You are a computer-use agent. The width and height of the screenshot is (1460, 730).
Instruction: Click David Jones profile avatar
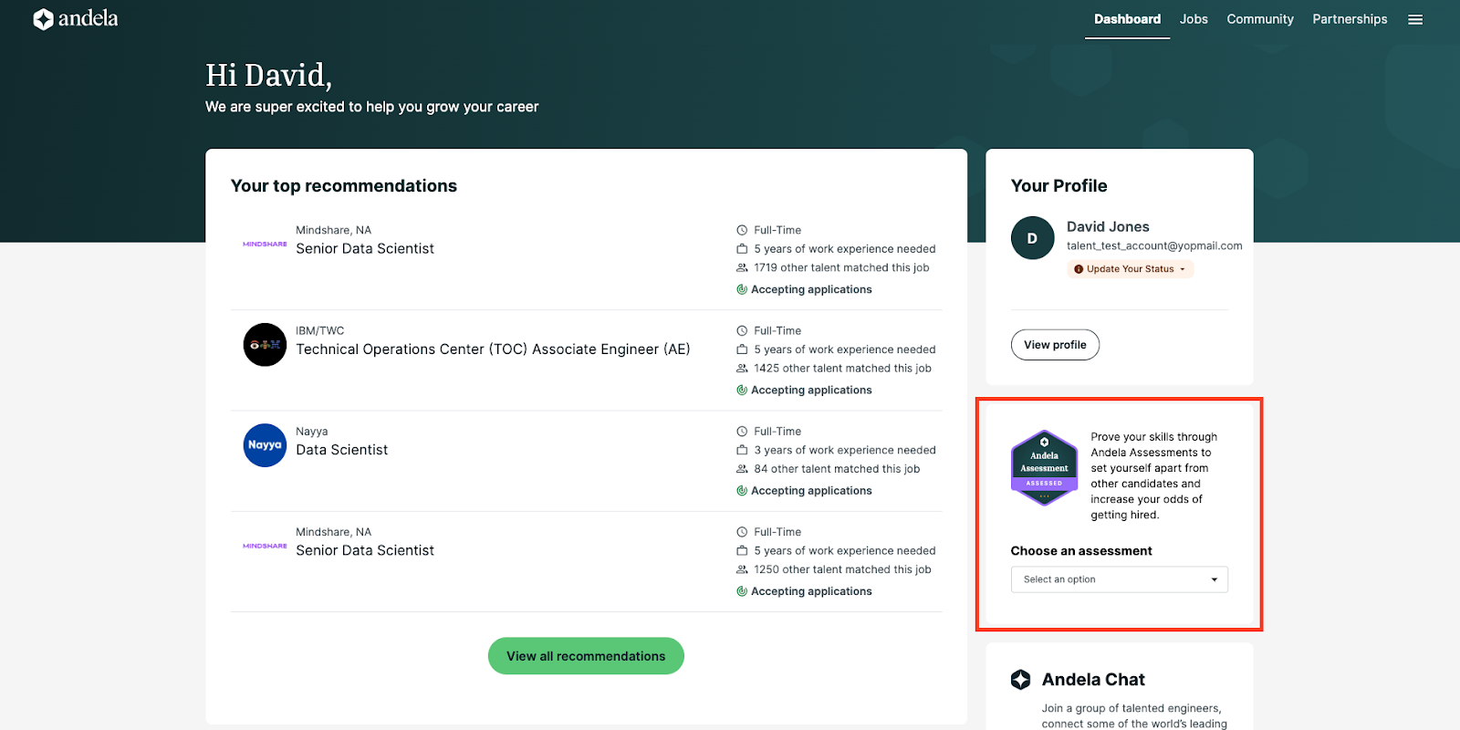click(1032, 238)
